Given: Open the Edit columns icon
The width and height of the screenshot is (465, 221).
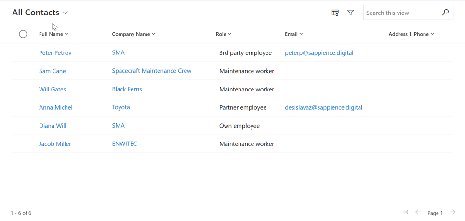Looking at the screenshot, I should tap(335, 13).
